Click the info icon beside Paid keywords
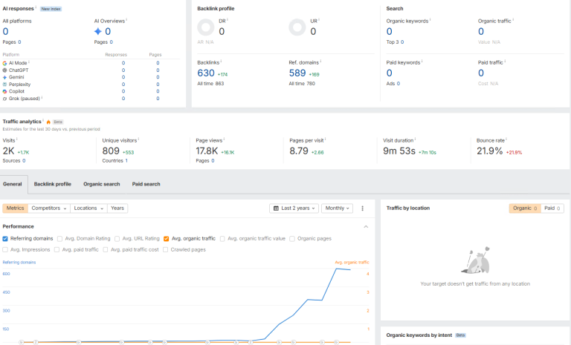The image size is (571, 345). 422,62
